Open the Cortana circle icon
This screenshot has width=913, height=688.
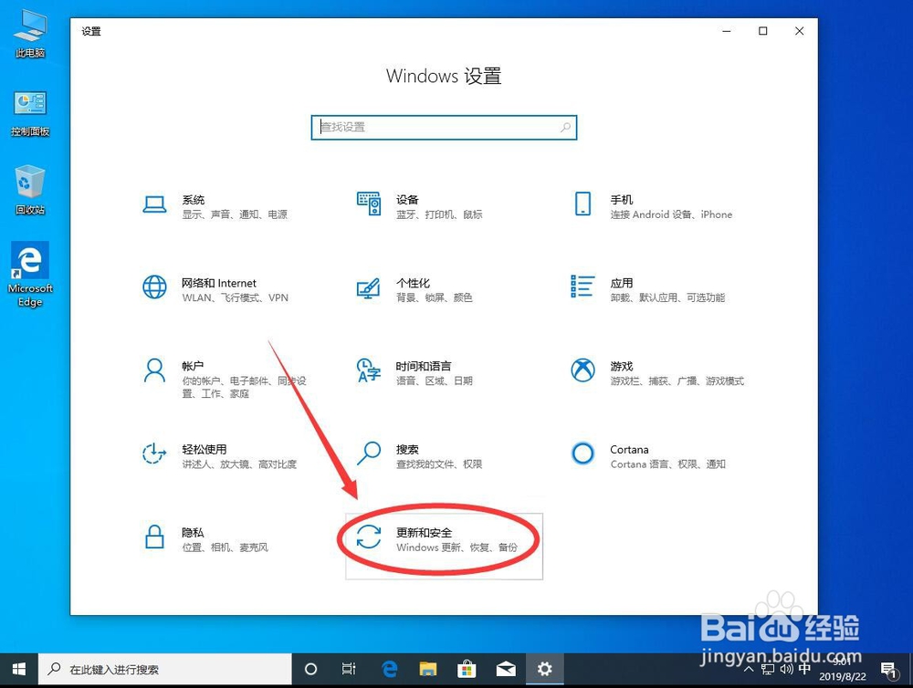click(582, 454)
